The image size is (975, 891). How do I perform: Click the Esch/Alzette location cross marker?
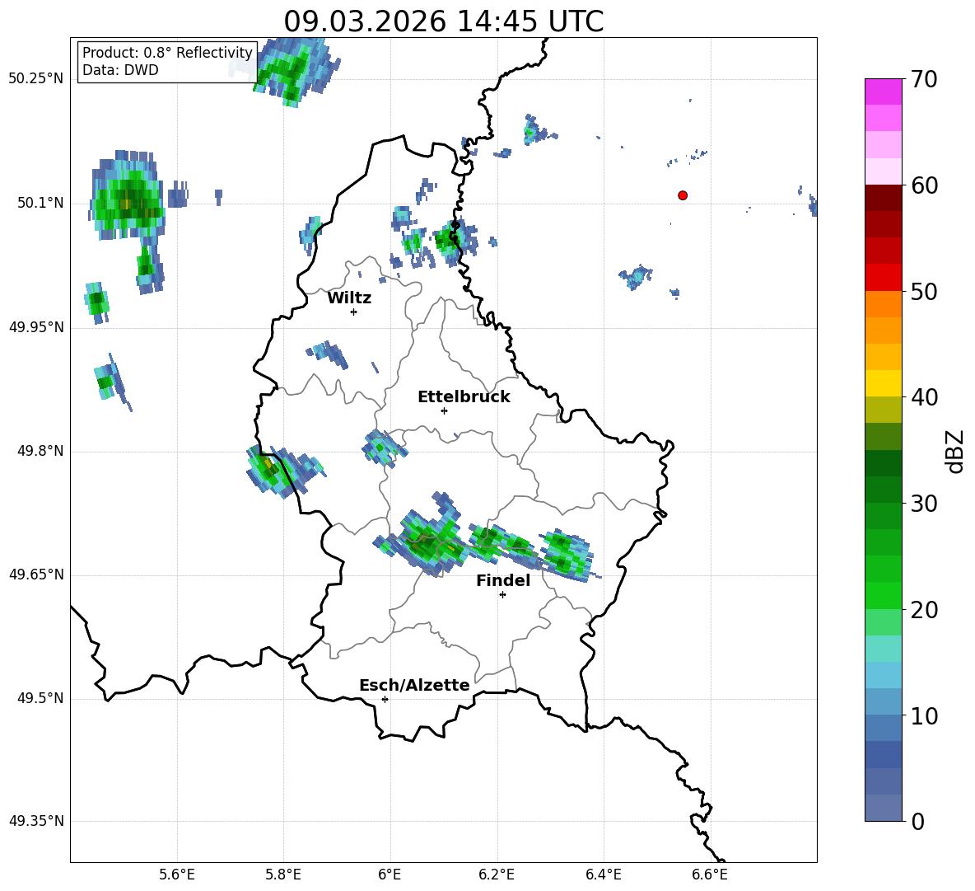(x=385, y=699)
